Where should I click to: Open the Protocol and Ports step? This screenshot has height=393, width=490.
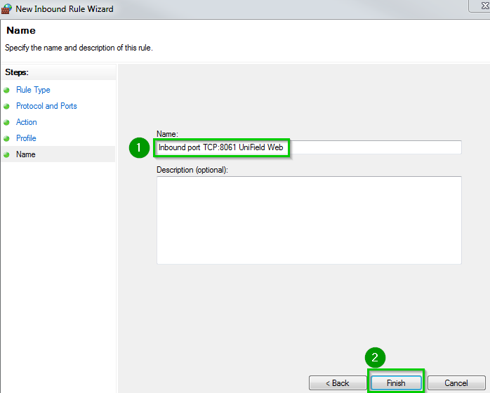pos(46,106)
